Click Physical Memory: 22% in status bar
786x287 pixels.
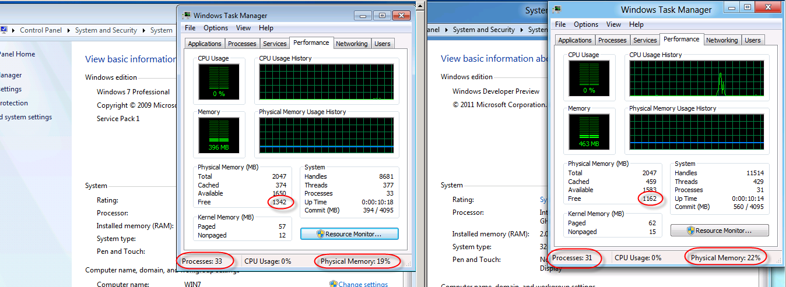(x=725, y=257)
